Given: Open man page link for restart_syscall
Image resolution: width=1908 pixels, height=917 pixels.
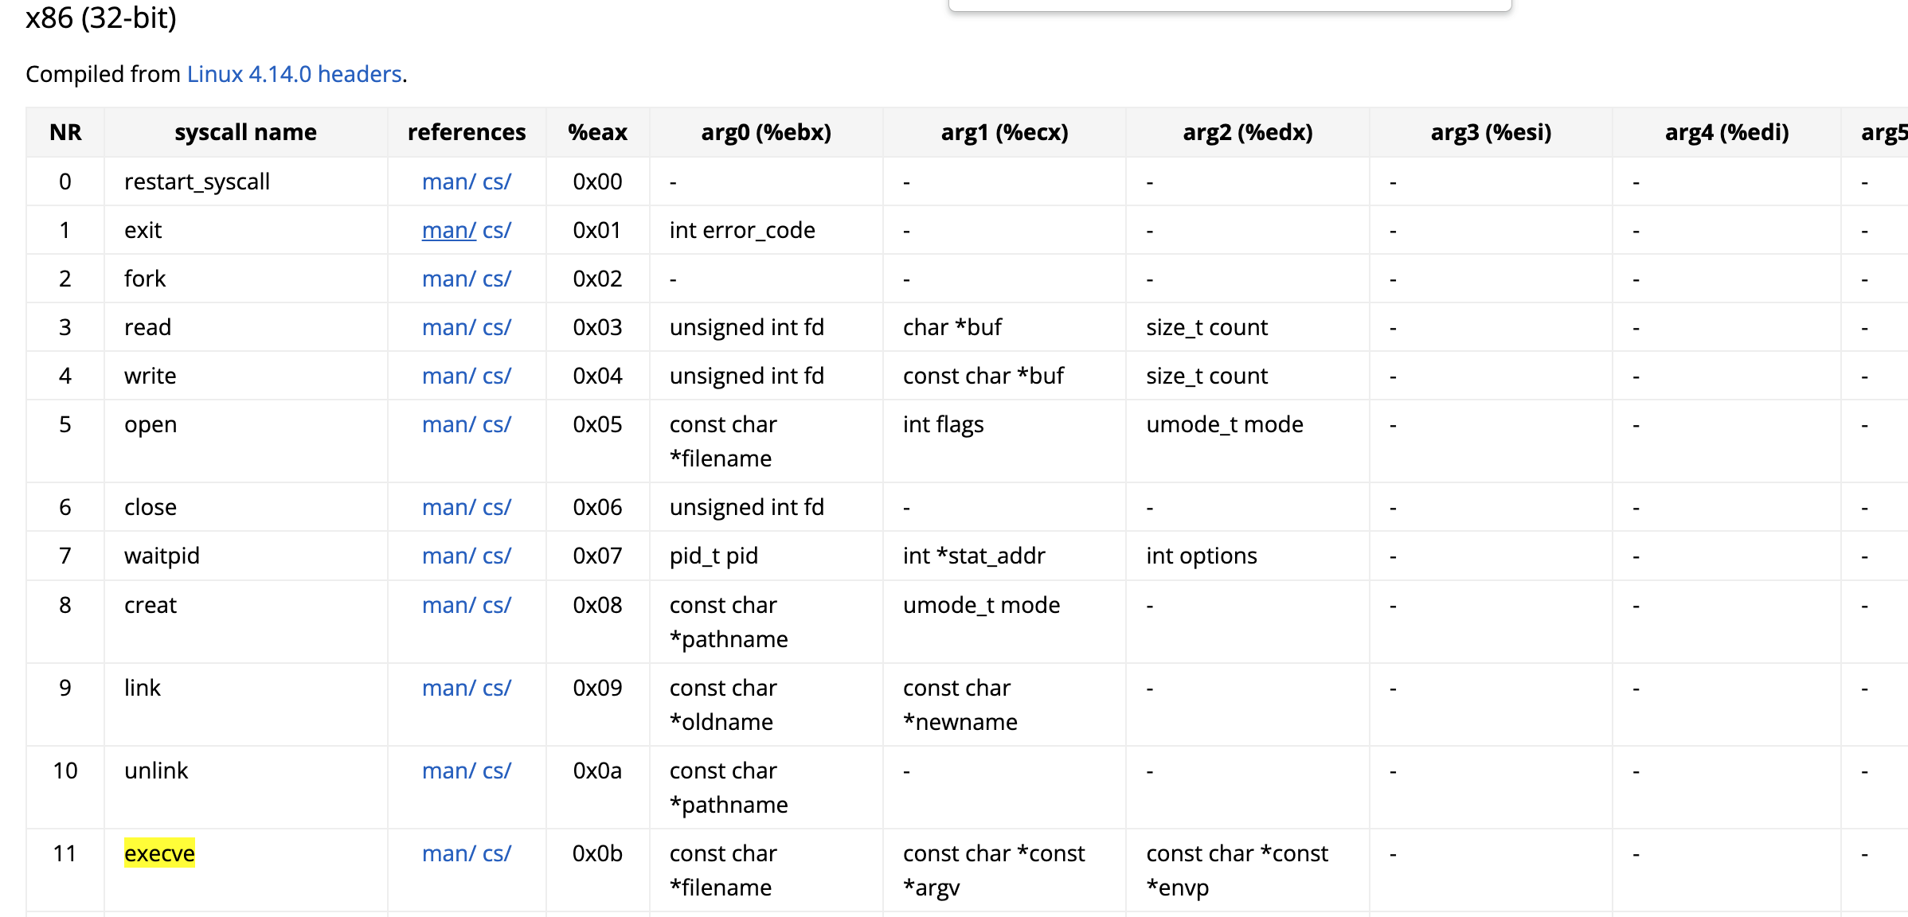Looking at the screenshot, I should click(x=448, y=181).
